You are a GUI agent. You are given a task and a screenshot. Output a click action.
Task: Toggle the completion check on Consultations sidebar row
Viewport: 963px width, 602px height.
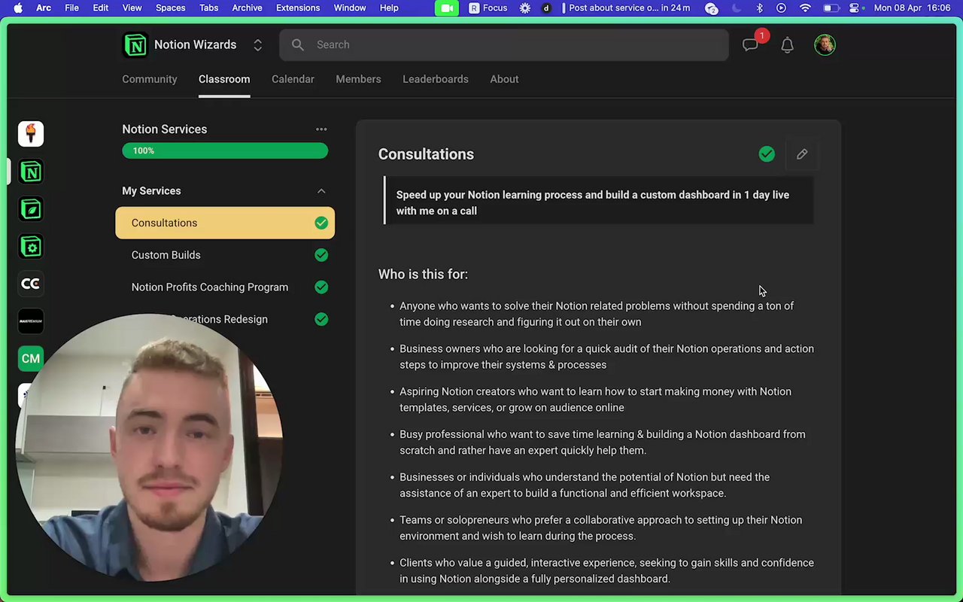[321, 223]
